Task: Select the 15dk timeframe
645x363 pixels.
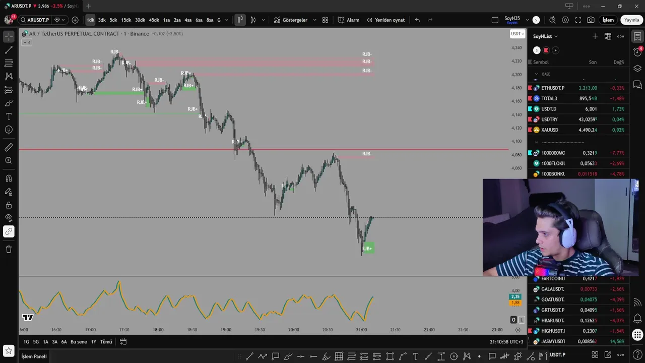Action: 126,20
